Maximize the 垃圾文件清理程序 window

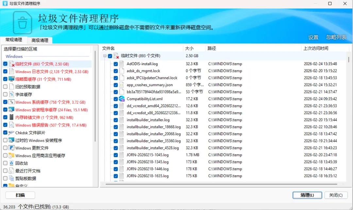[x=330, y=4]
